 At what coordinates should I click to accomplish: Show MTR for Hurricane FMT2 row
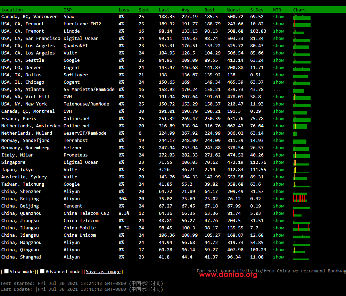[x=278, y=24]
